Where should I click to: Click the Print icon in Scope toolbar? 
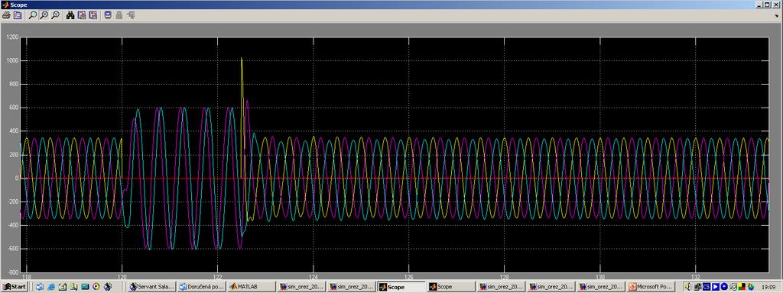tap(6, 15)
